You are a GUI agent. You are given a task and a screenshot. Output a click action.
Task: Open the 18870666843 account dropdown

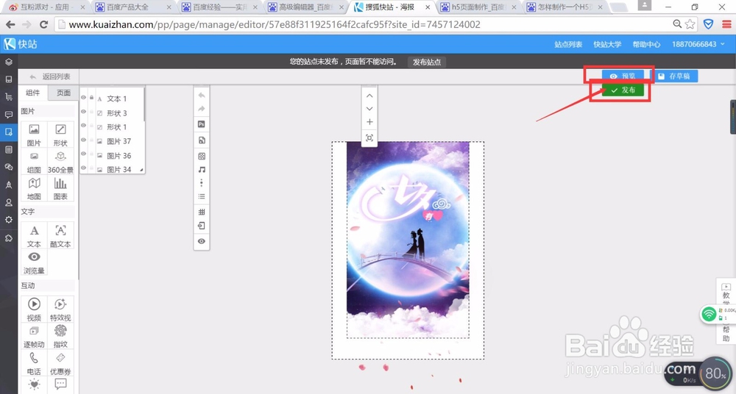[x=698, y=44]
